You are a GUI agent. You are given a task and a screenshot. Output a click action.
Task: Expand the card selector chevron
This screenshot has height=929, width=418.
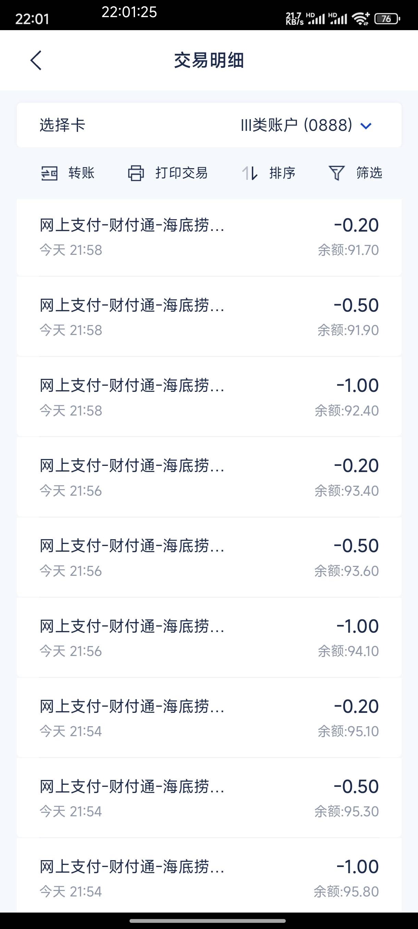366,126
